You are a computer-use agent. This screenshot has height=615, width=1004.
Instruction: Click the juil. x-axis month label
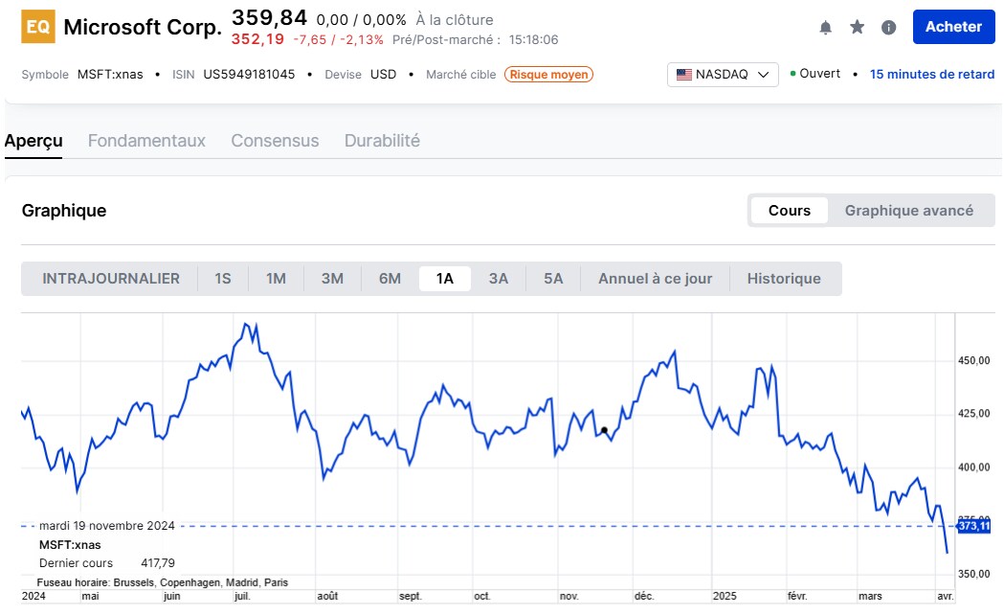pos(242,596)
